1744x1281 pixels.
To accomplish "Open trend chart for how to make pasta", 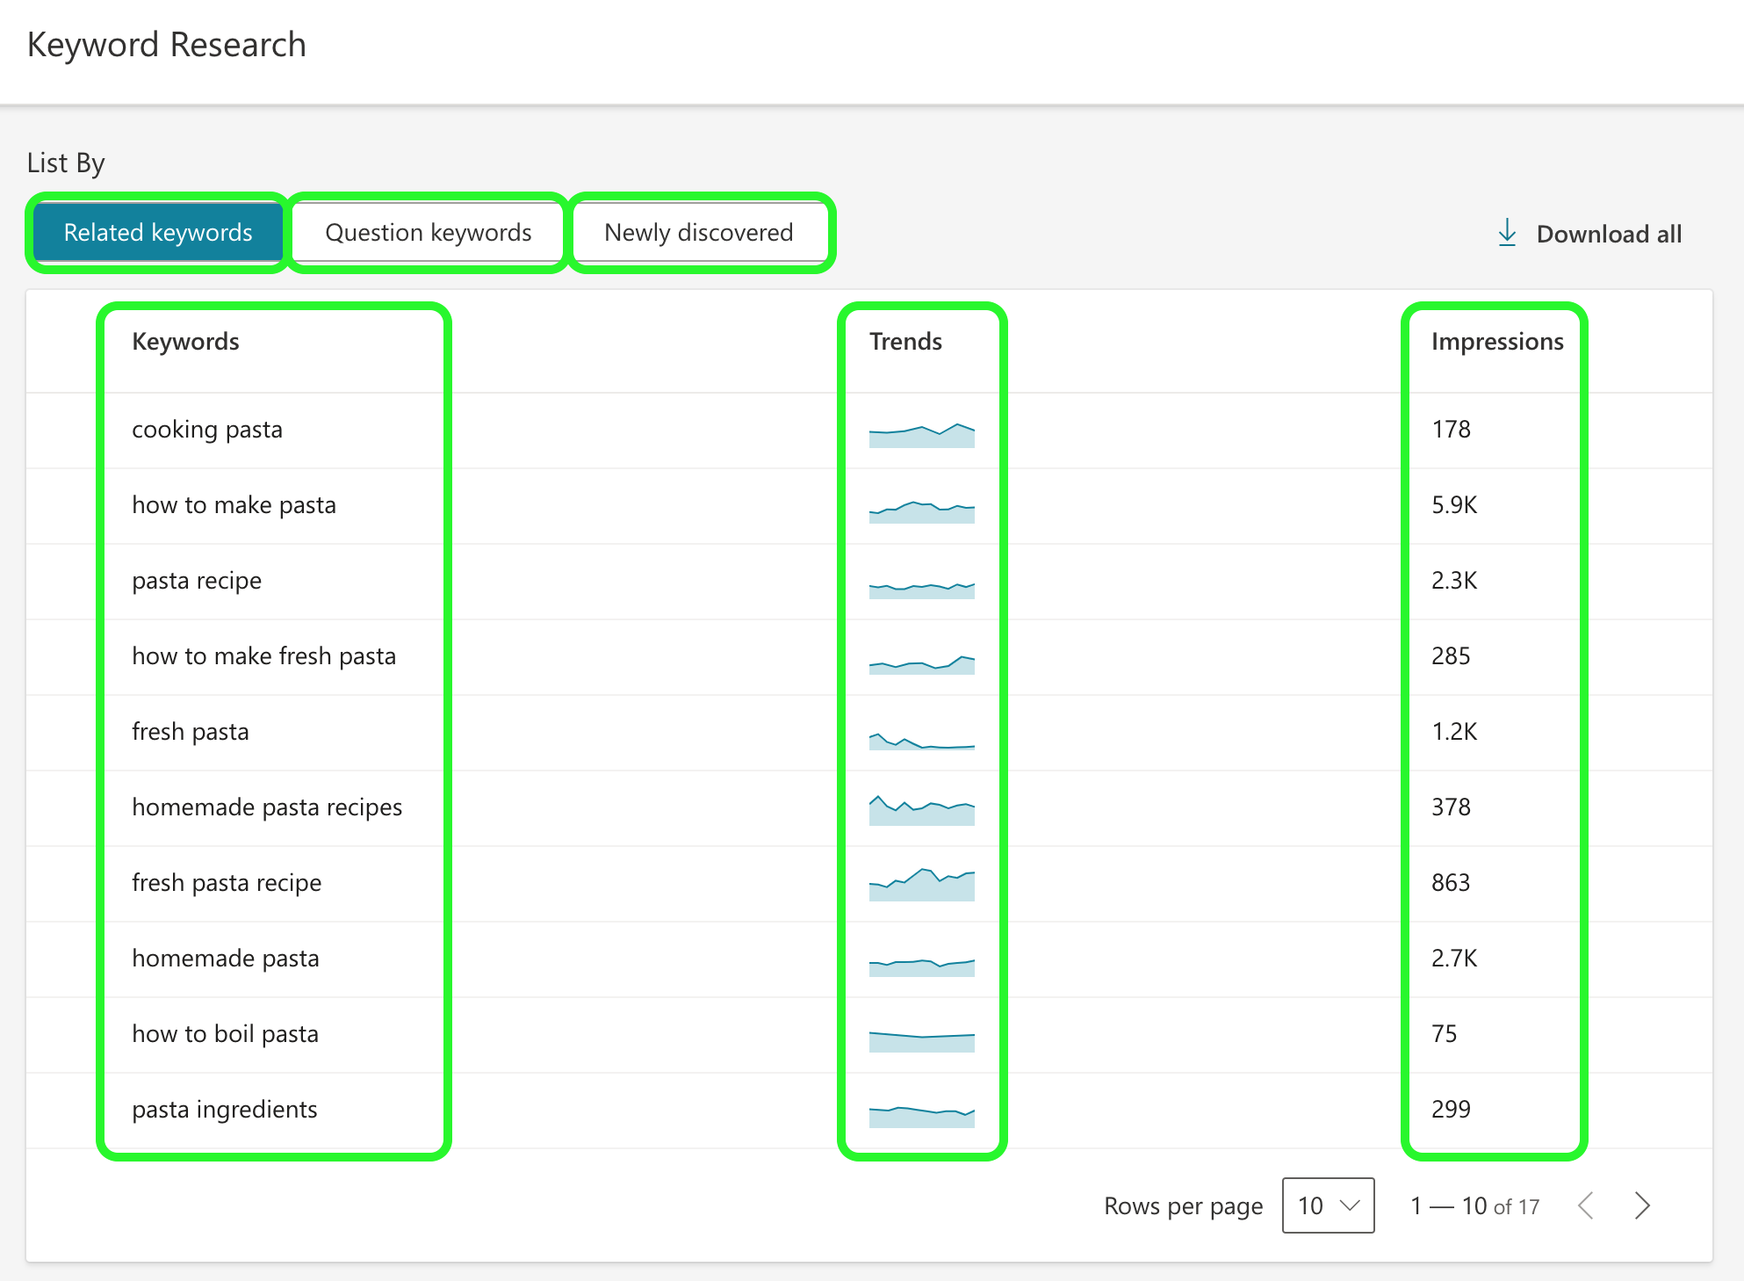I will coord(922,511).
